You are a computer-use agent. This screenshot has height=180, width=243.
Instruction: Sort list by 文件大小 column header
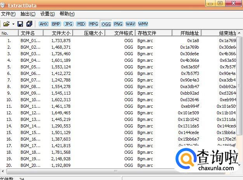click(61, 34)
